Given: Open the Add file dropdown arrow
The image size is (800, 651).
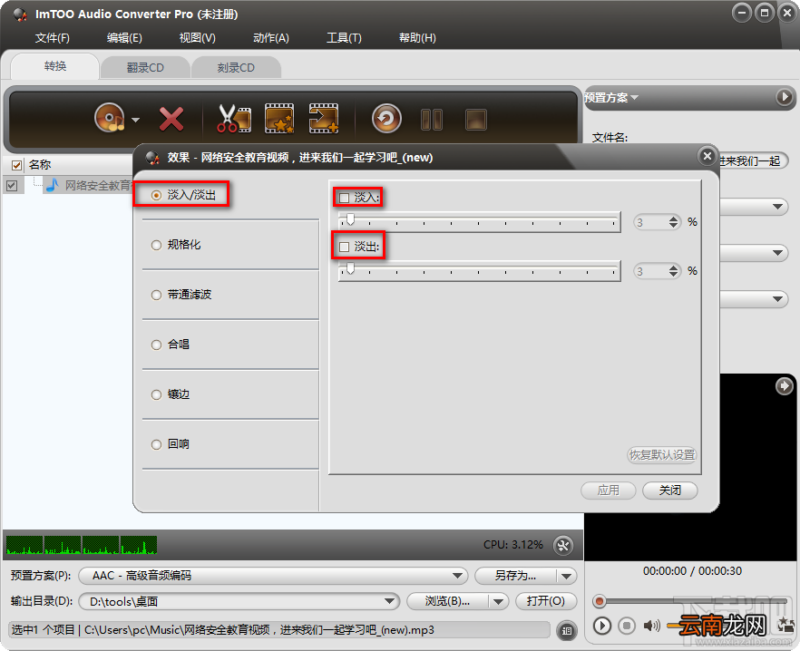Looking at the screenshot, I should pos(135,120).
